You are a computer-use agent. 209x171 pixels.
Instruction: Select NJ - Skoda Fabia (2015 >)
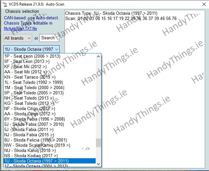(49, 135)
